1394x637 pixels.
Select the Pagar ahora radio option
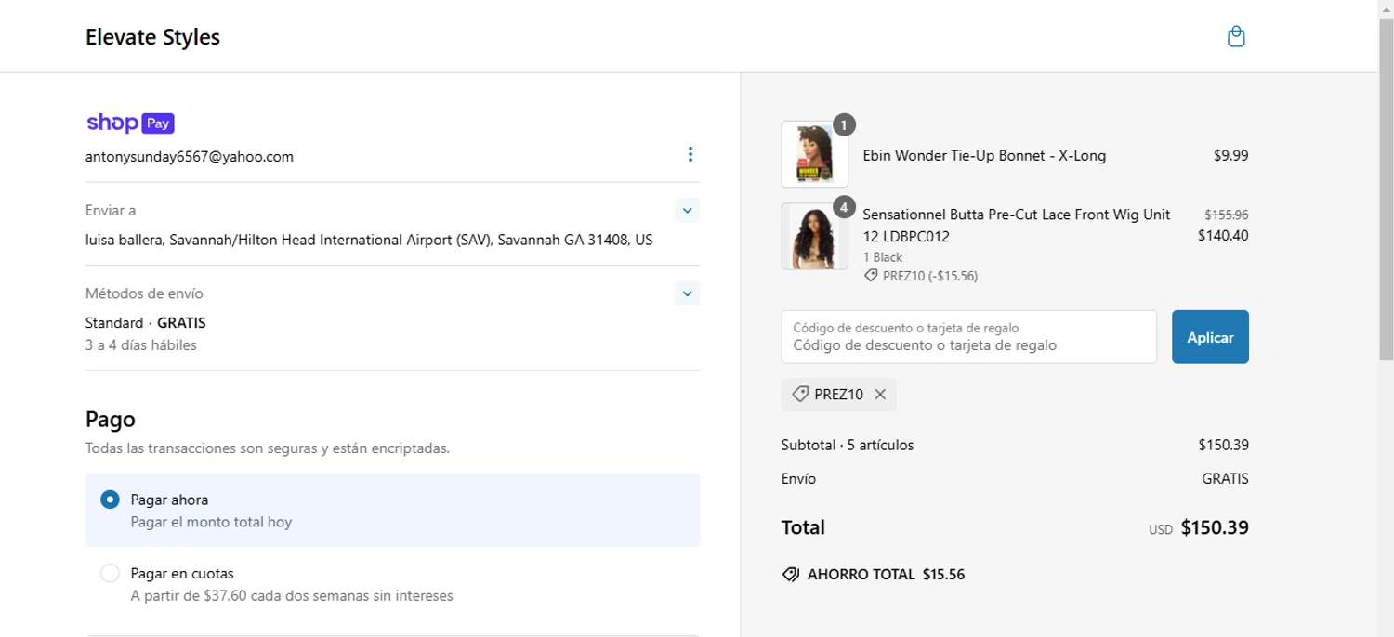point(110,500)
